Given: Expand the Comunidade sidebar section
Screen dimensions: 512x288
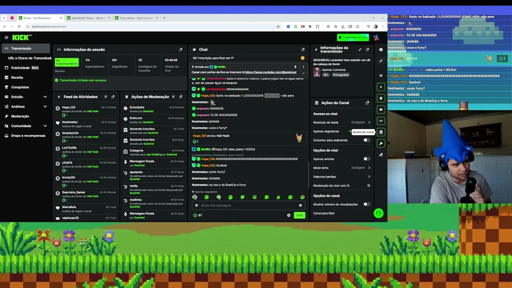Looking at the screenshot, I should (x=45, y=126).
